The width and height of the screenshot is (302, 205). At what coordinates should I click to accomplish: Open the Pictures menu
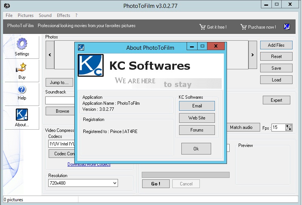click(x=26, y=15)
